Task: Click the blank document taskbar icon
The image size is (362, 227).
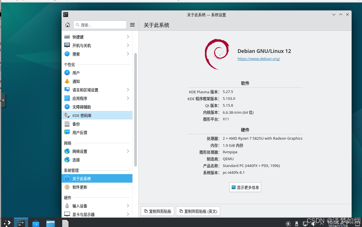Action: tap(65, 223)
